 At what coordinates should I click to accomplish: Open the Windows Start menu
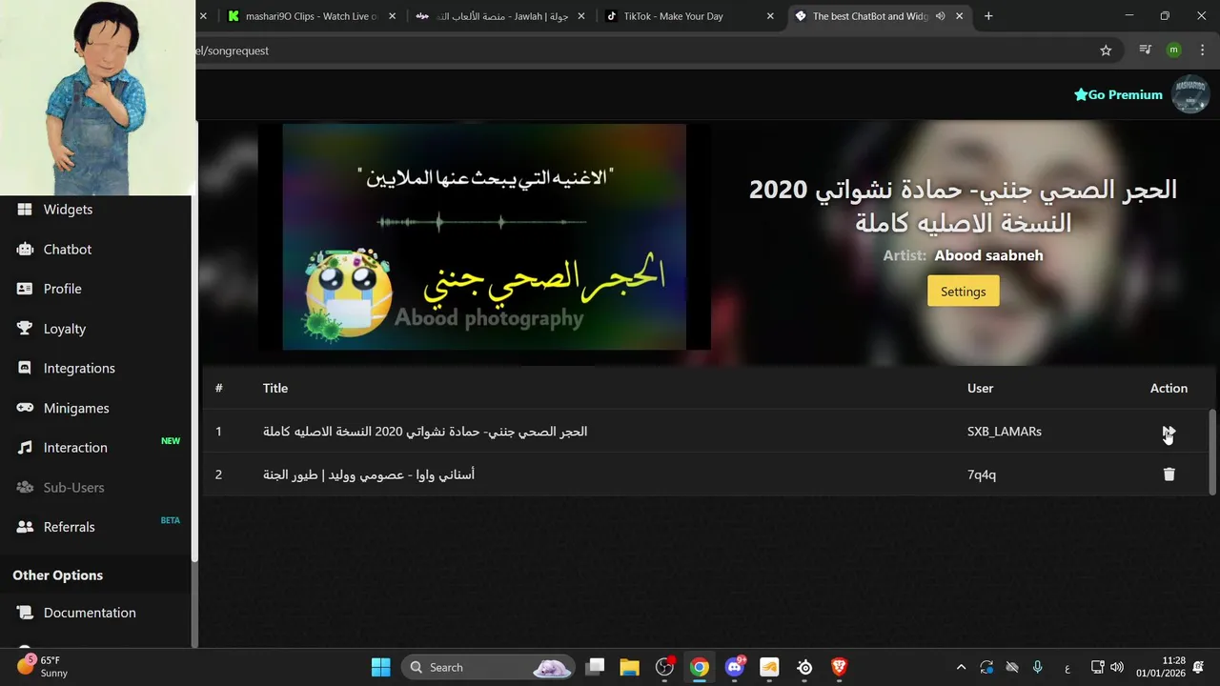coord(380,667)
